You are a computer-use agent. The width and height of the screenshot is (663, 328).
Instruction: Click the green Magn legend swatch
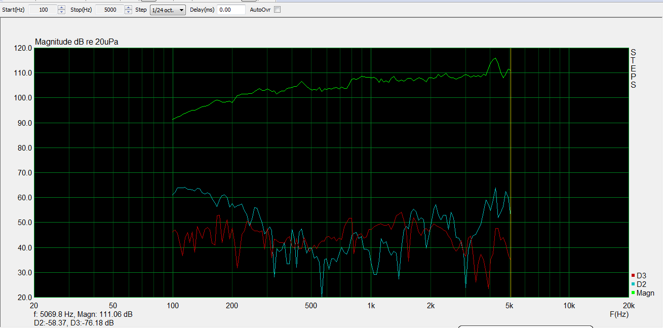pyautogui.click(x=633, y=293)
